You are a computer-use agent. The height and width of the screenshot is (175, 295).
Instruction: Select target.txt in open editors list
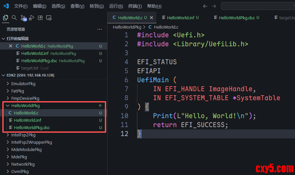(x=30, y=68)
